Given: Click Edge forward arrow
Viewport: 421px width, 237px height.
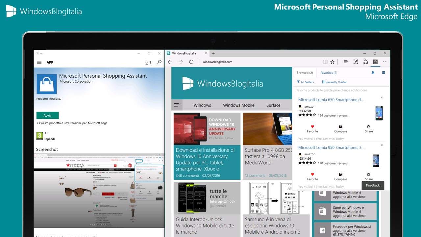Looking at the screenshot, I should [x=181, y=62].
